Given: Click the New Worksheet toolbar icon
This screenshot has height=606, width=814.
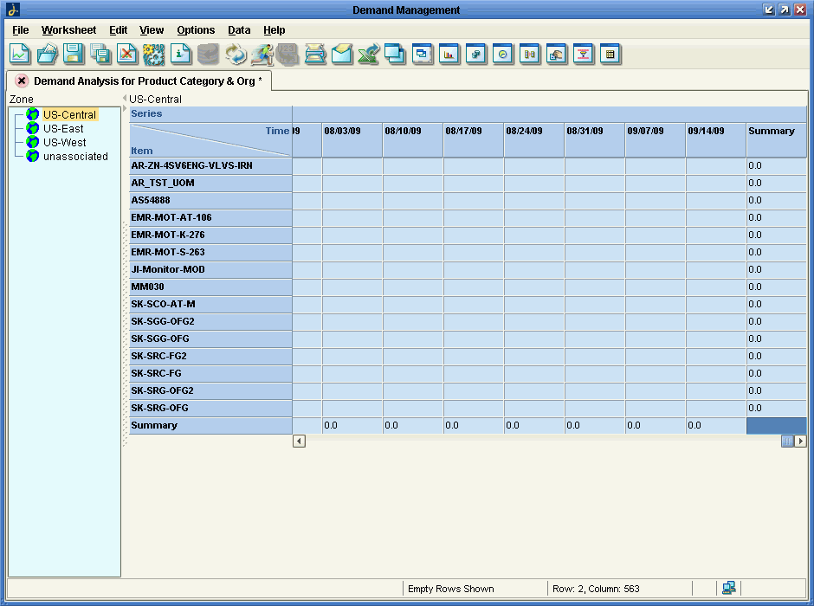Looking at the screenshot, I should tap(20, 54).
